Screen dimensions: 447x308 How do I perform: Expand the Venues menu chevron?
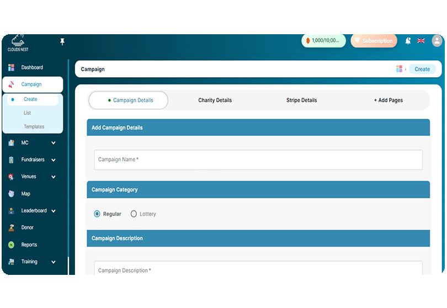point(54,177)
